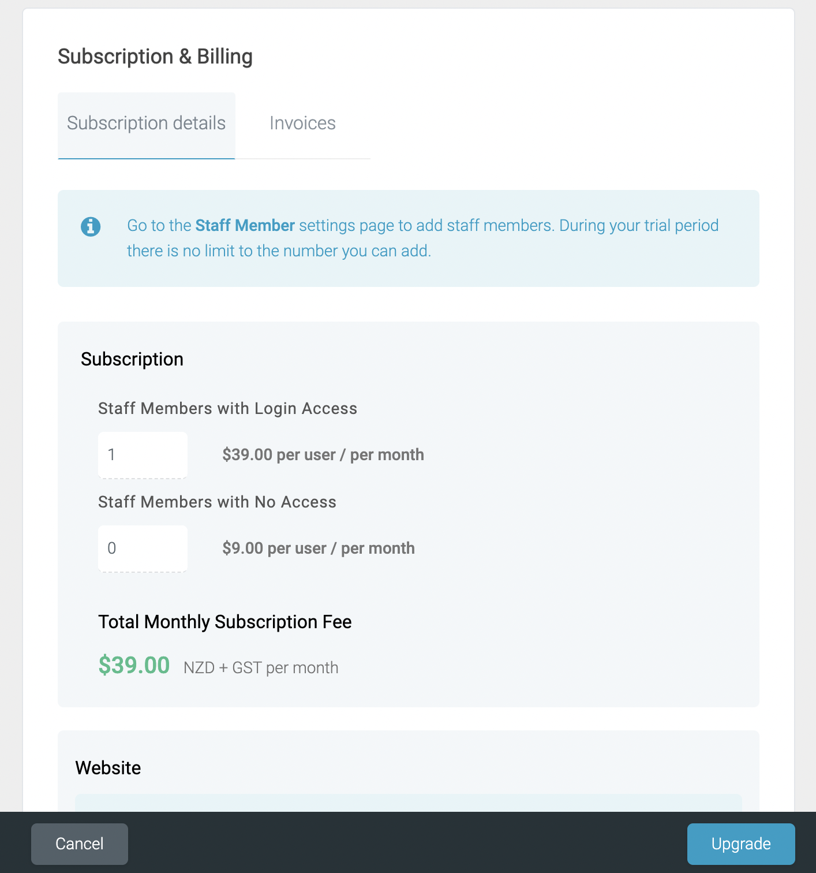Focus the No Access staff count field
816x873 pixels.
pyautogui.click(x=143, y=549)
